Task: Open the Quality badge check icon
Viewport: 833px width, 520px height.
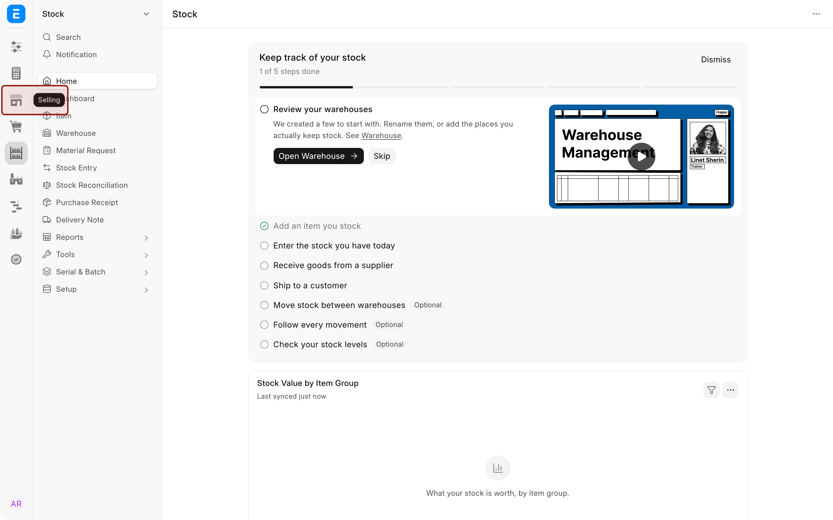Action: pyautogui.click(x=16, y=259)
